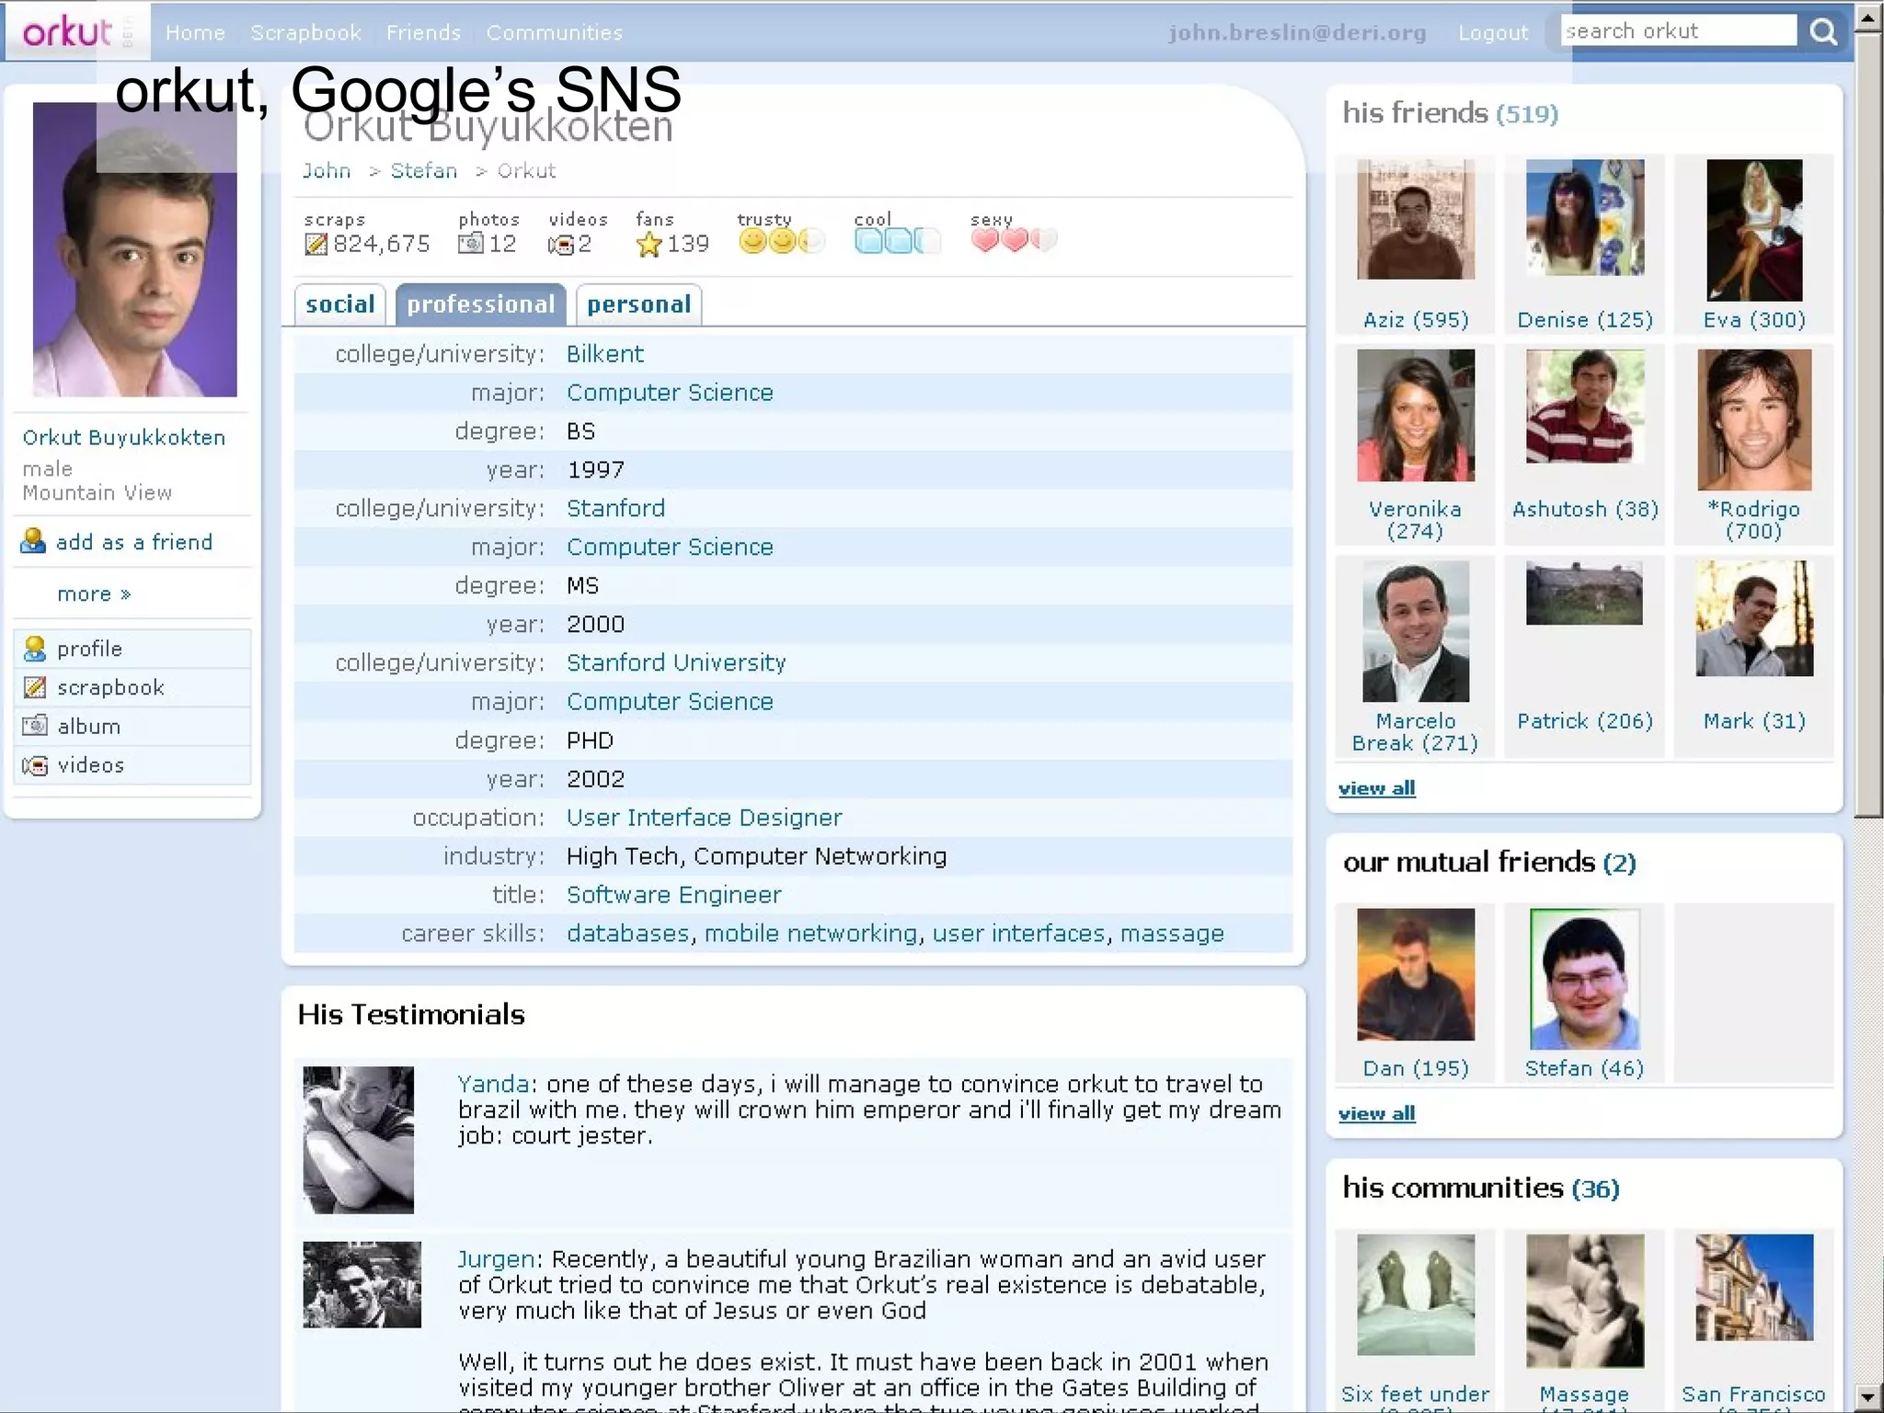Open Denise (125) friend thumbnail
This screenshot has height=1413, width=1884.
pos(1585,217)
